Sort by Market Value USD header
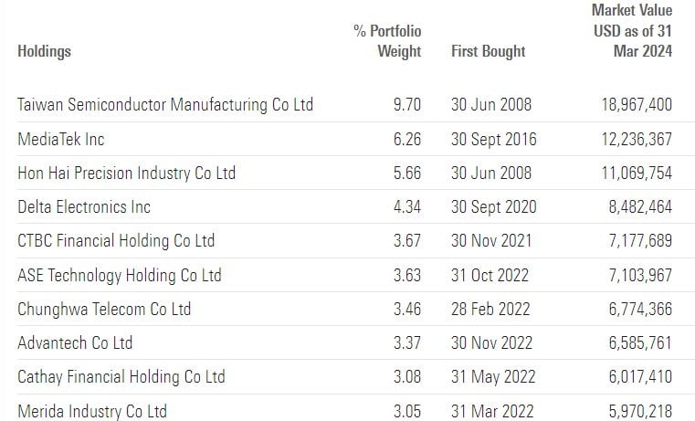Image resolution: width=695 pixels, height=421 pixels. click(x=631, y=31)
